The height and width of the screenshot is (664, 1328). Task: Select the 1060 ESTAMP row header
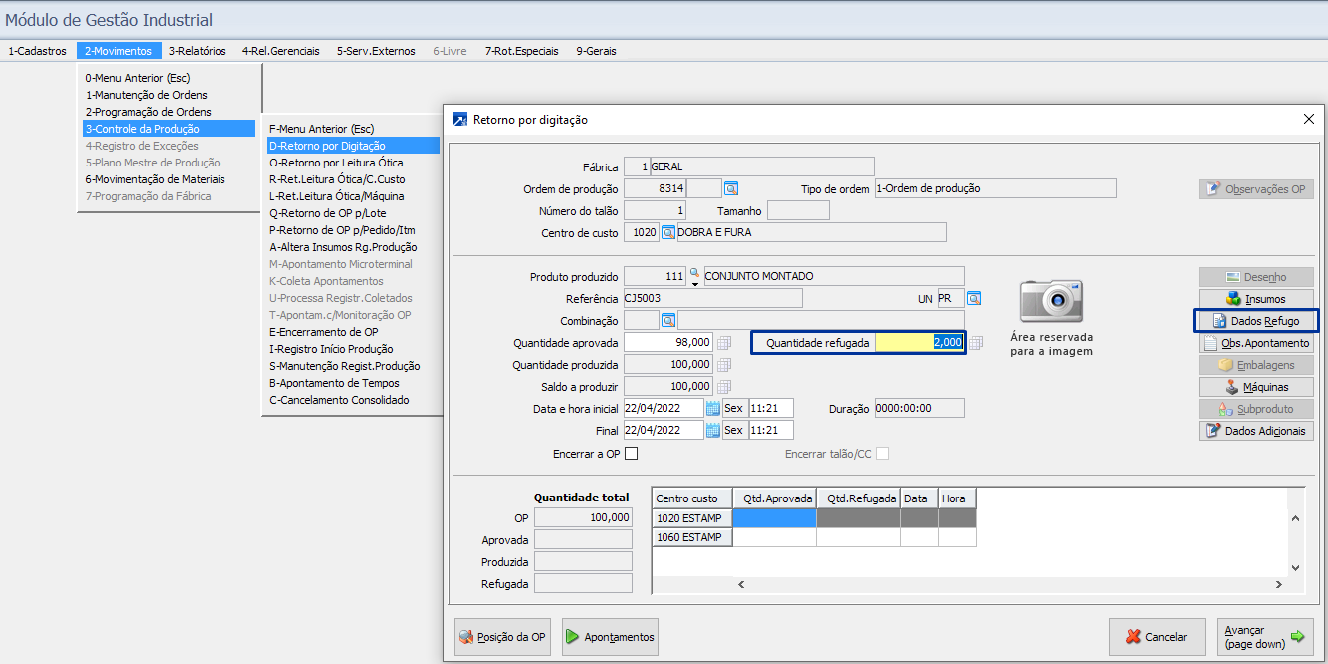pos(691,538)
